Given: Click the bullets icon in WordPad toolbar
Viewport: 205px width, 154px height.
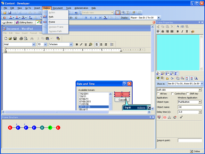Looking at the screenshot, I should (112, 44).
